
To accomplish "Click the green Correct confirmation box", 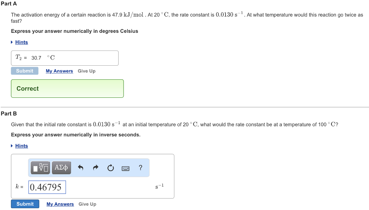I will click(67, 88).
